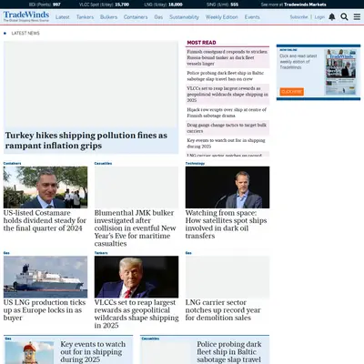The image size is (364, 364).
Task: Open Blumenthal JMK bulker collision headline
Action: coord(135,228)
